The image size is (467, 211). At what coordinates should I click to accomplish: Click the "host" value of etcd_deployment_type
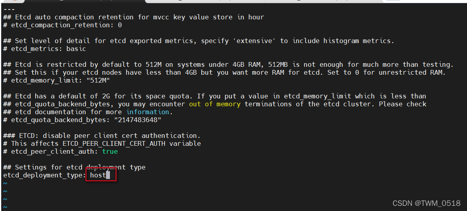(x=98, y=175)
